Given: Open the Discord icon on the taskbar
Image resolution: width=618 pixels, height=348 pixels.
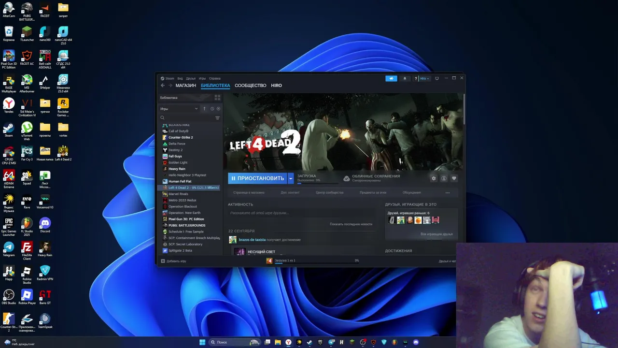Looking at the screenshot, I should (416, 342).
